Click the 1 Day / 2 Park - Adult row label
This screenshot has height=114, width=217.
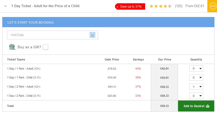pyautogui.click(x=24, y=87)
